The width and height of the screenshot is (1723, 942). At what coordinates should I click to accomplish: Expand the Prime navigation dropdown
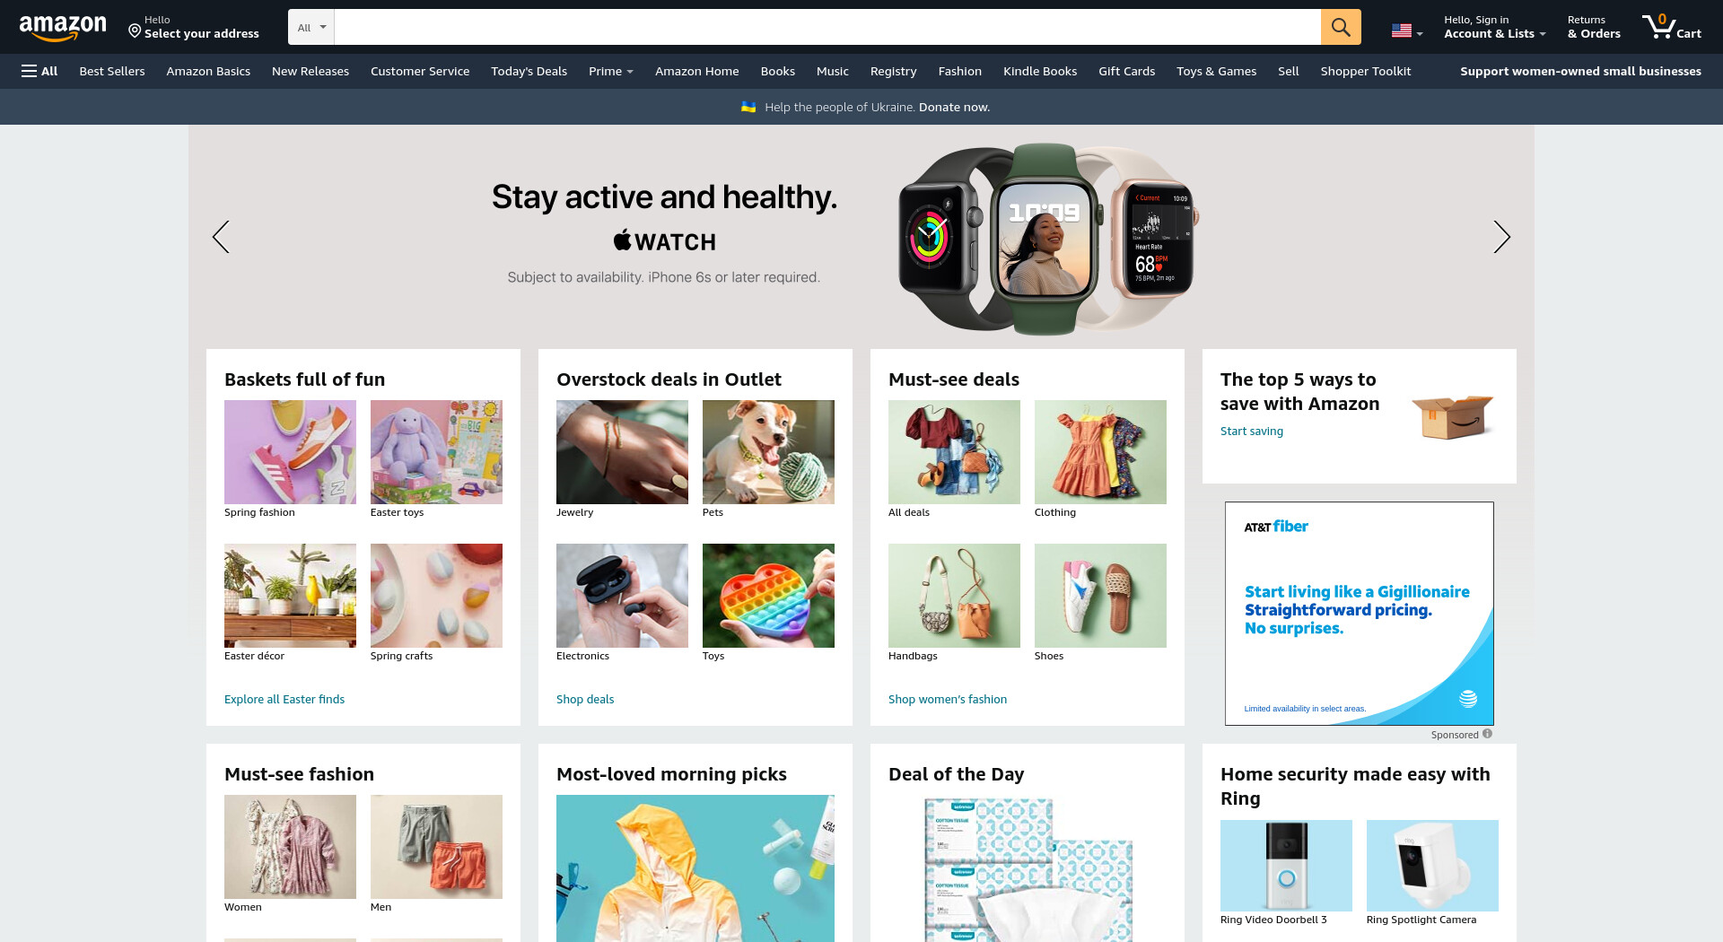pos(611,71)
